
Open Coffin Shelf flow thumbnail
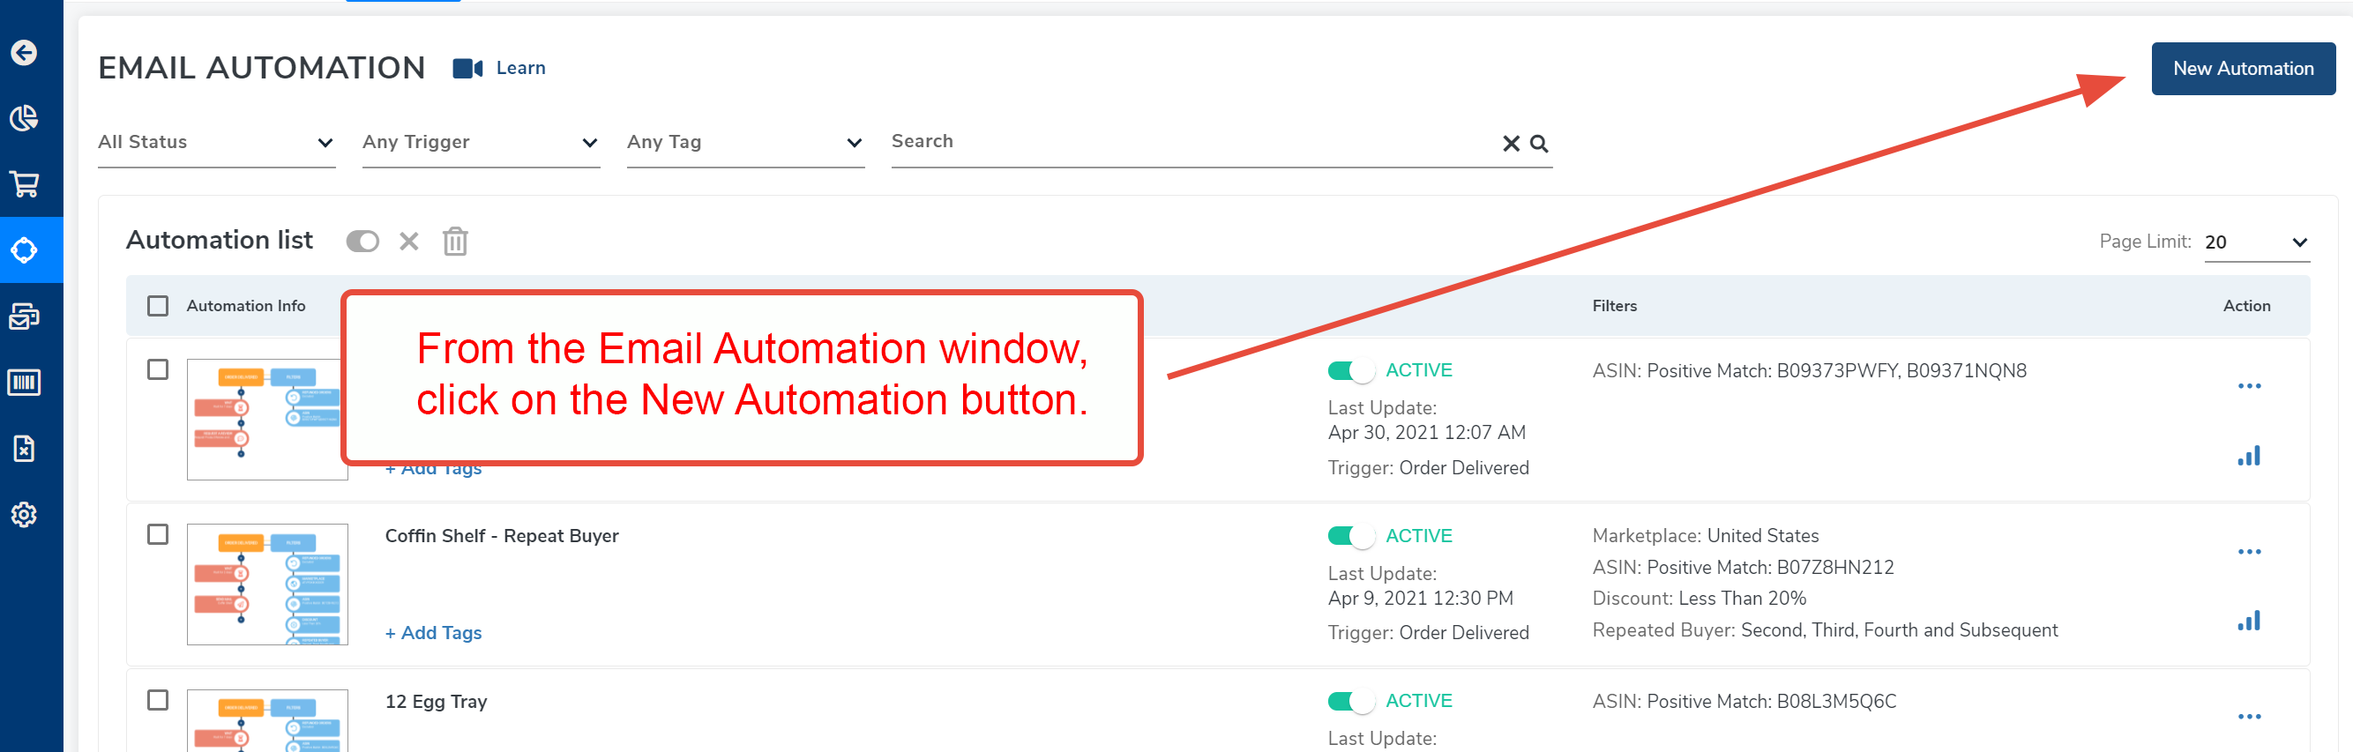click(x=267, y=585)
